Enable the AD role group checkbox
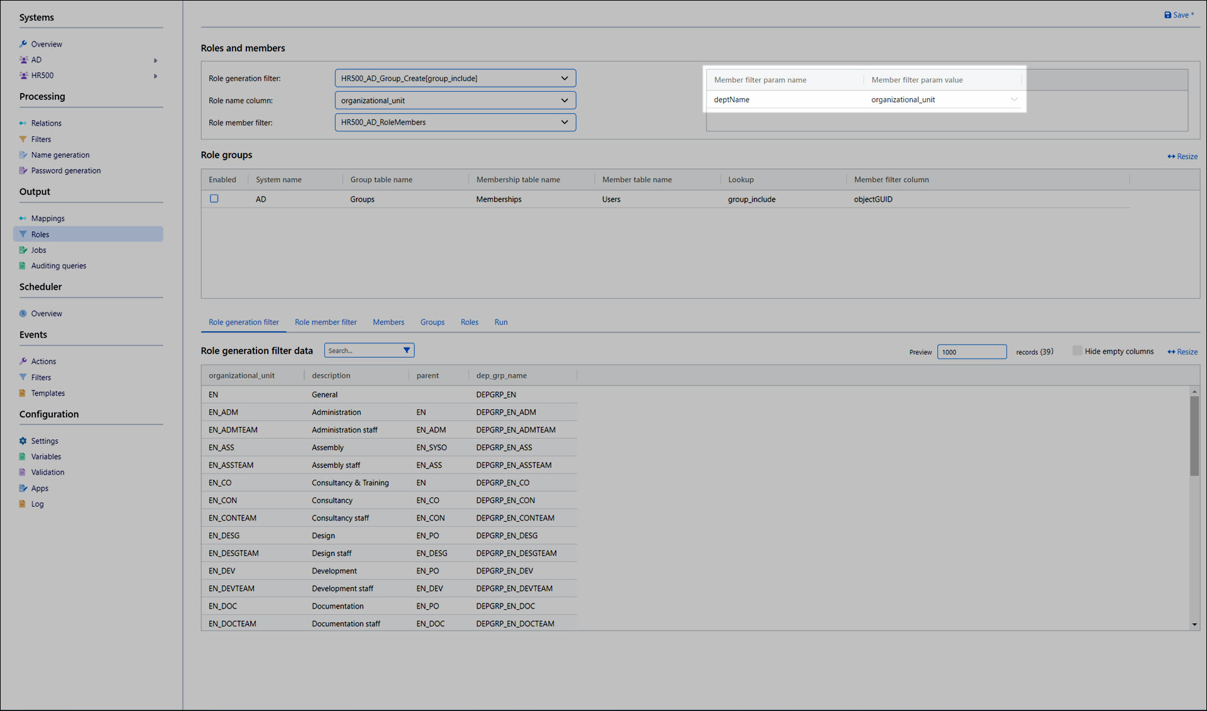1207x711 pixels. tap(214, 199)
